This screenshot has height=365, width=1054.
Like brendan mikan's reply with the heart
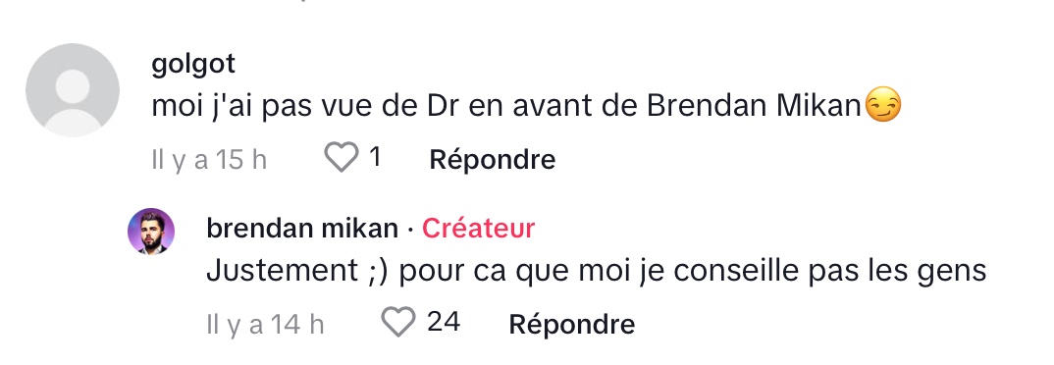(398, 322)
